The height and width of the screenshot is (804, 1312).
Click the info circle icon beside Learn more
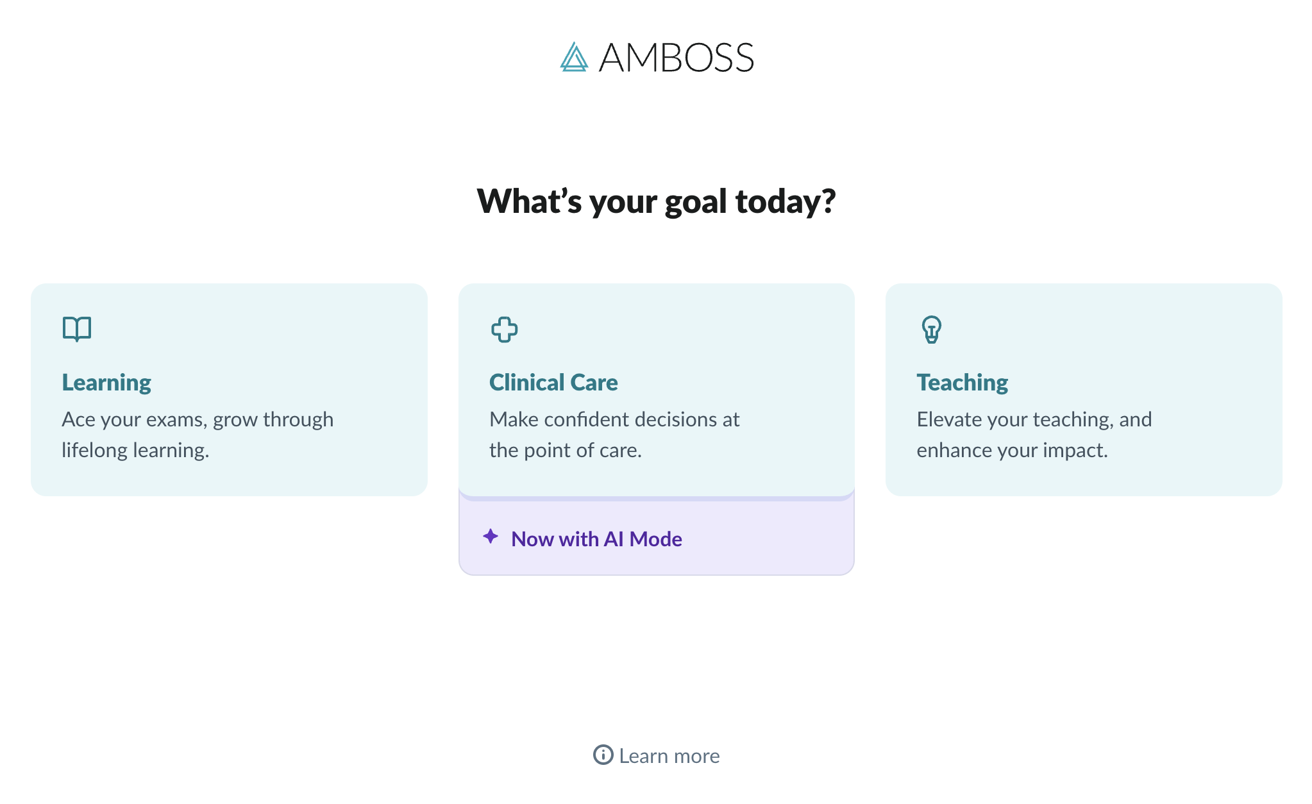coord(603,755)
